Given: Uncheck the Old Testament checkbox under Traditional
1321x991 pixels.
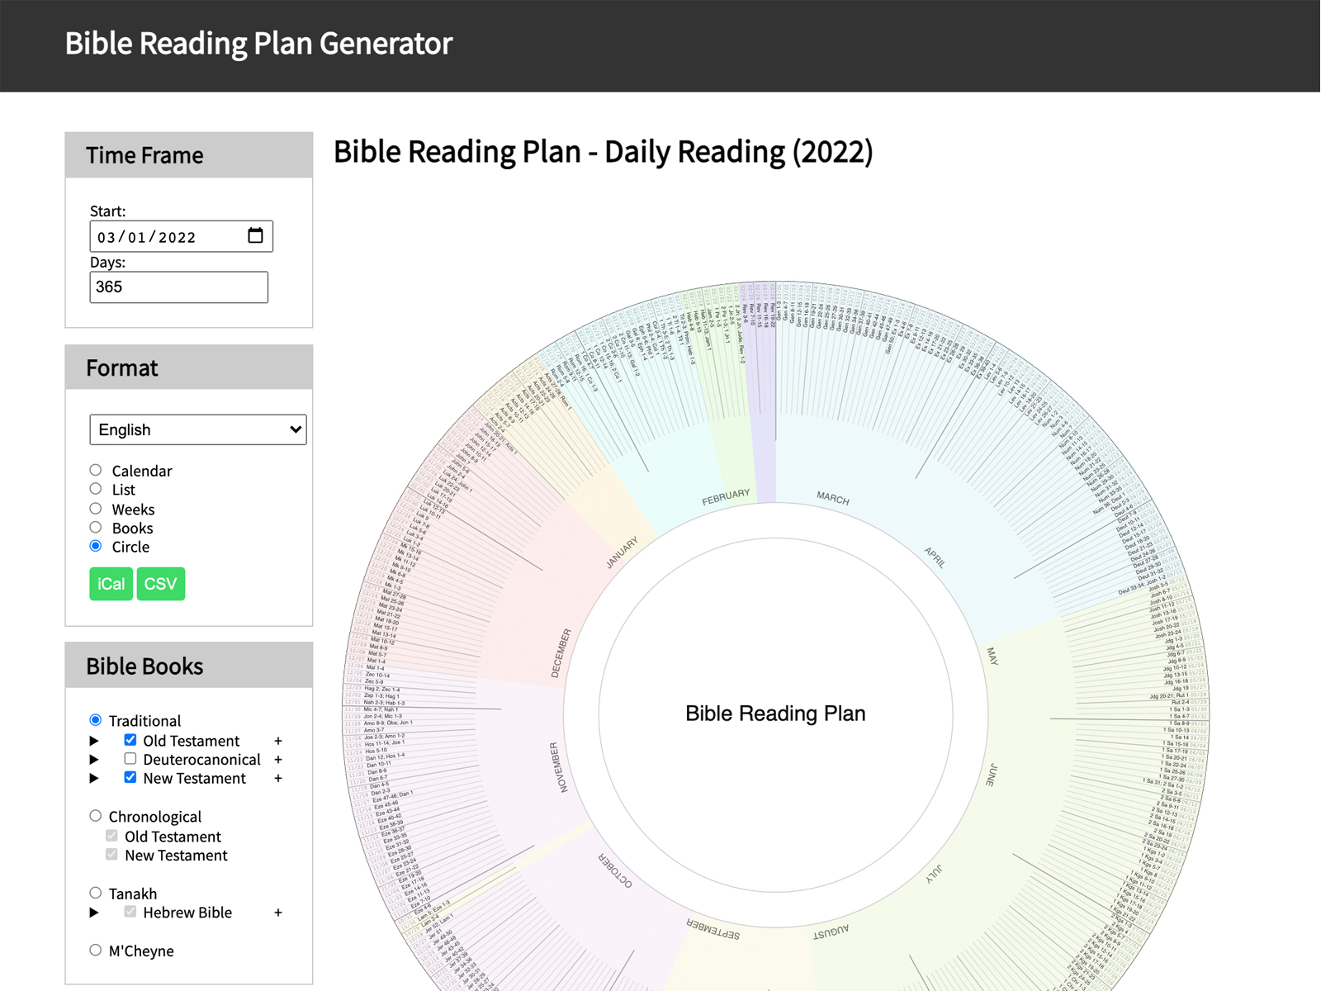Looking at the screenshot, I should [x=130, y=740].
